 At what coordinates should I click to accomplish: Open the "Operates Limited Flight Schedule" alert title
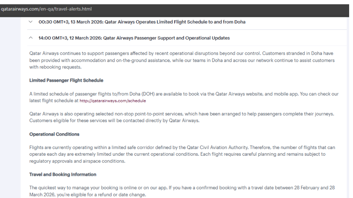pyautogui.click(x=174, y=22)
